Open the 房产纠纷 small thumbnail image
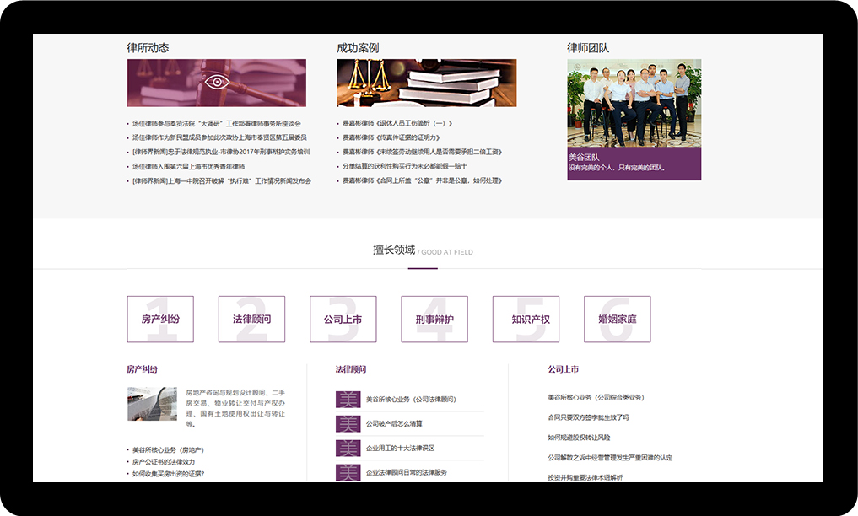This screenshot has height=516, width=858. point(152,404)
